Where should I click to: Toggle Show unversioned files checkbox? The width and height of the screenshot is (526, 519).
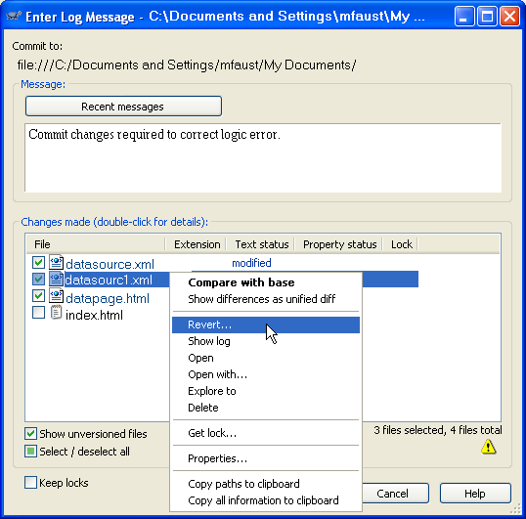tap(30, 434)
